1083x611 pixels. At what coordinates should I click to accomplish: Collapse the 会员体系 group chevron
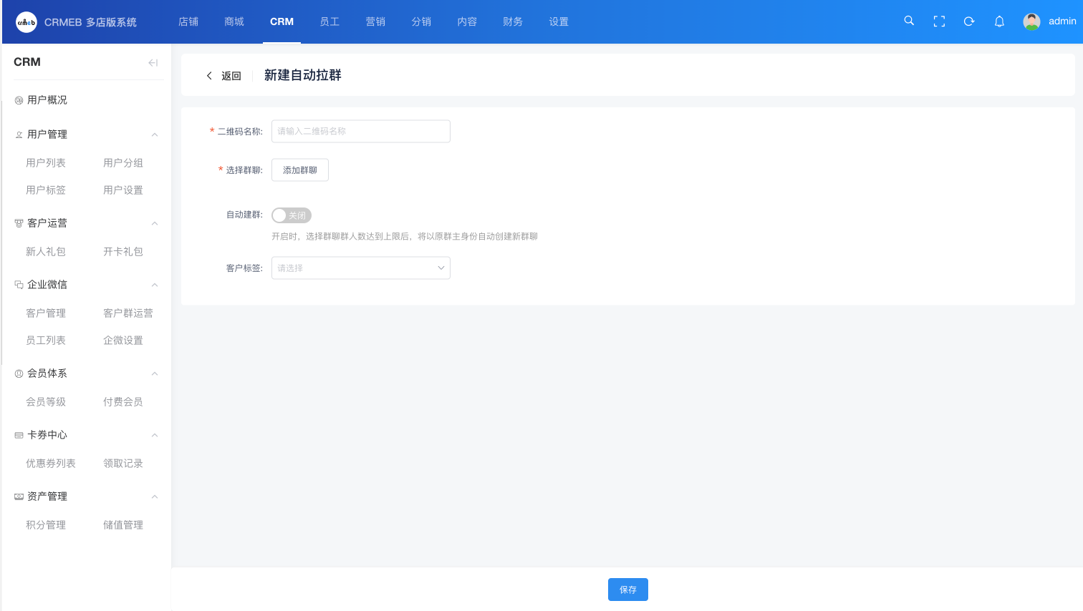[155, 373]
